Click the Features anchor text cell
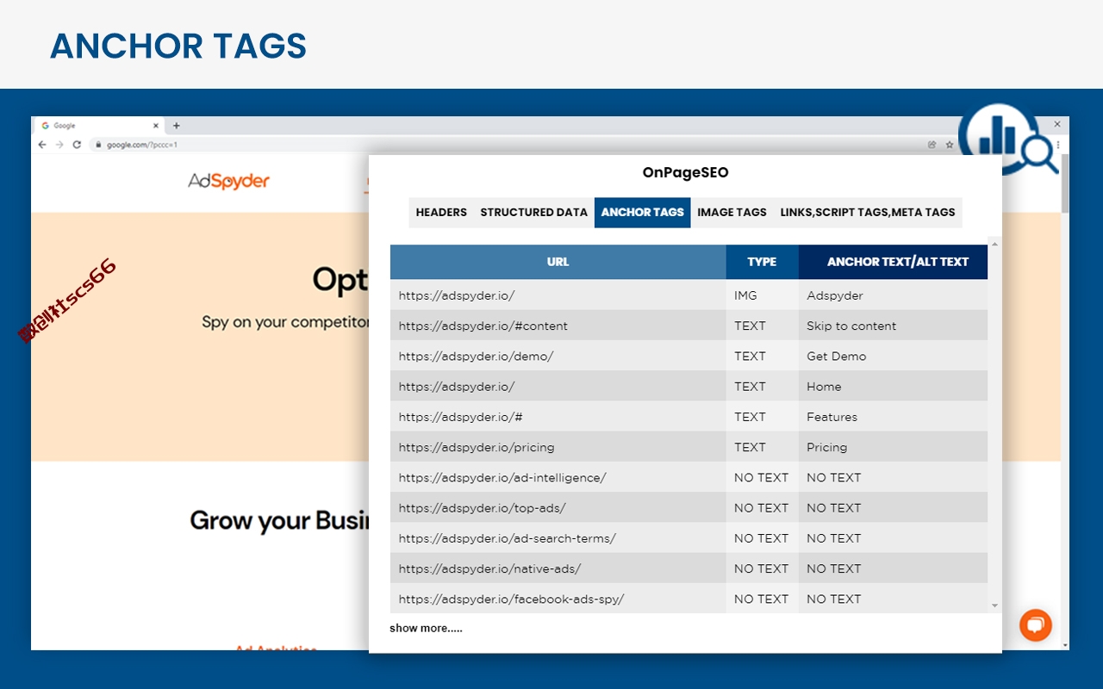This screenshot has width=1103, height=689. [893, 417]
